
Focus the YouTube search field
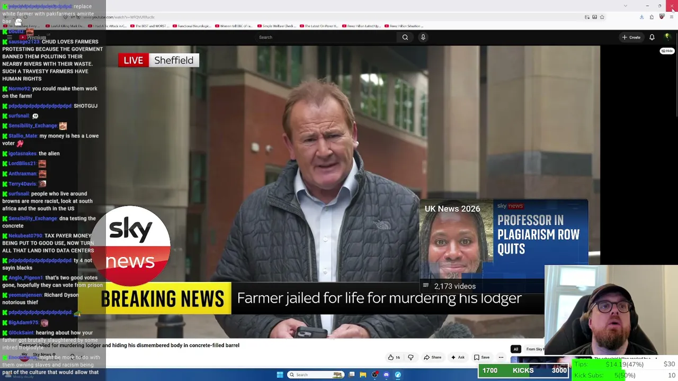point(326,37)
